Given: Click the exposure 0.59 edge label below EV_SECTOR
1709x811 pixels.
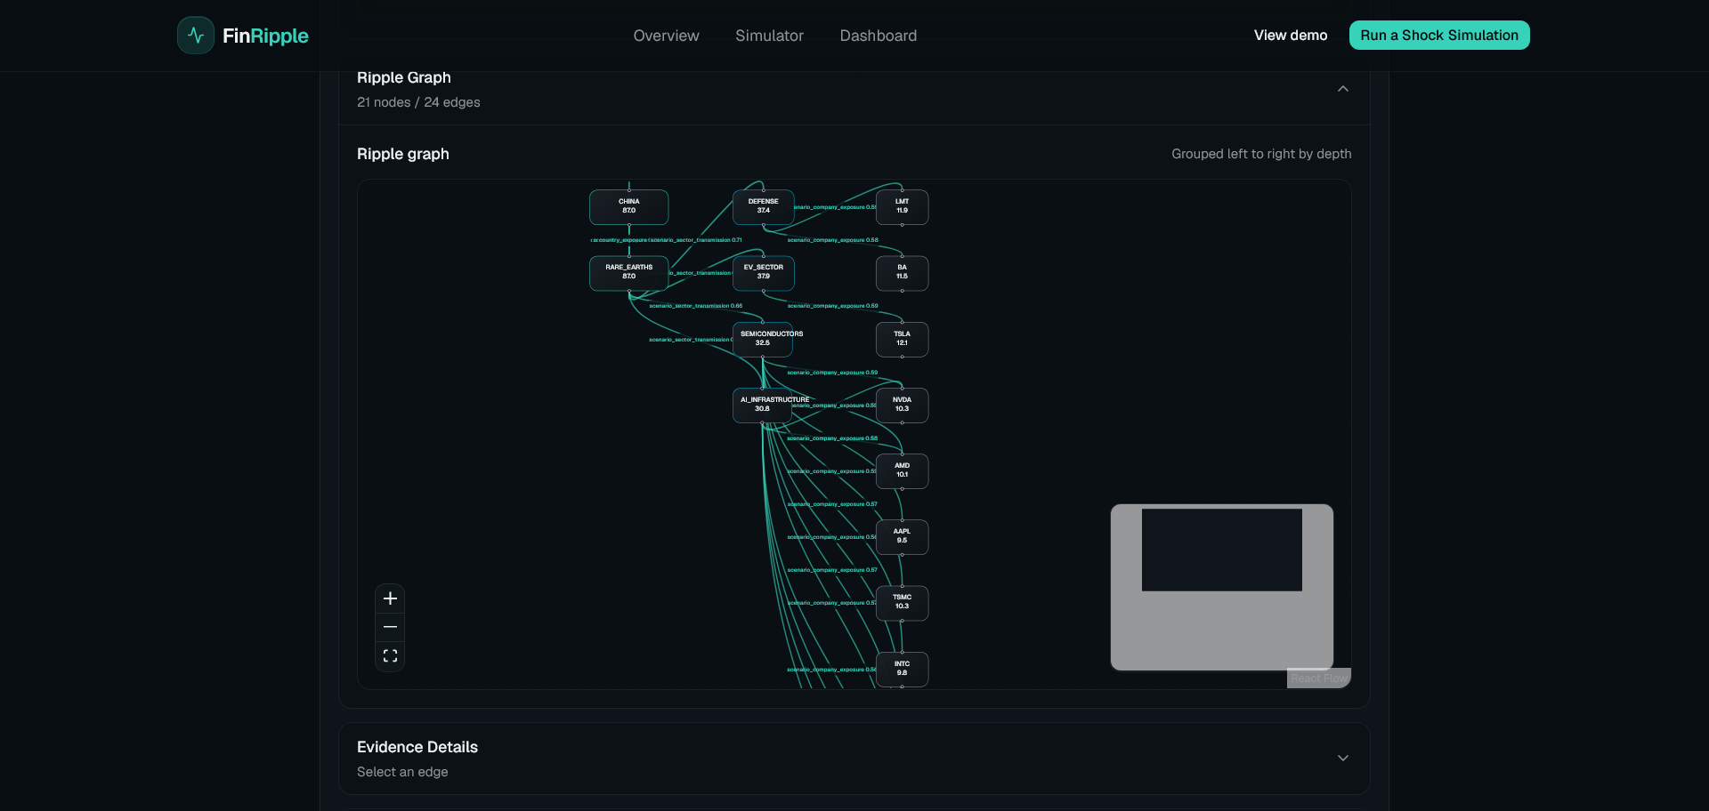Looking at the screenshot, I should click(x=833, y=306).
